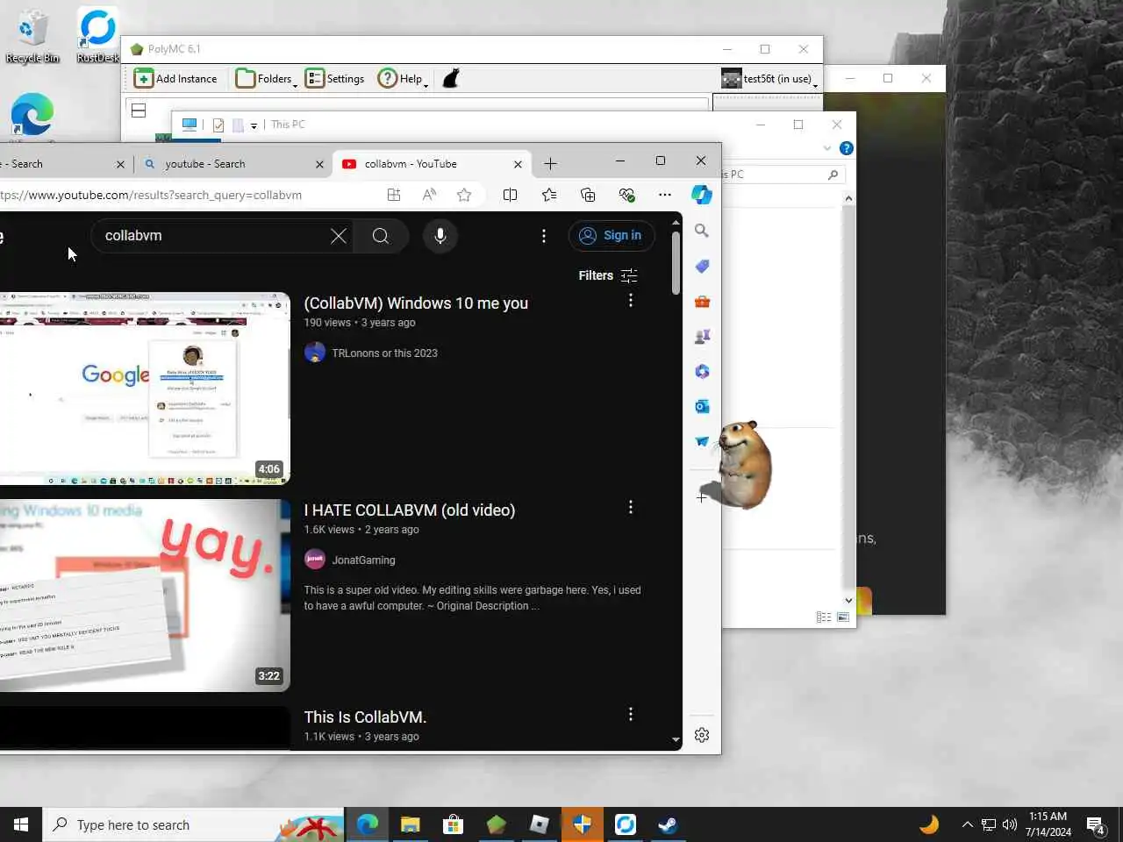Open the notification center icon
The height and width of the screenshot is (842, 1123).
(1096, 824)
